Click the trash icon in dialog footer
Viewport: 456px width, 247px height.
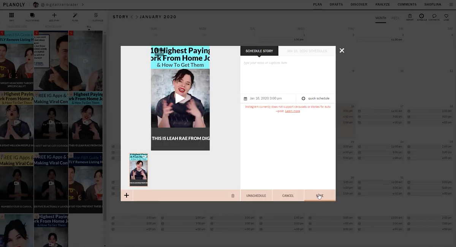click(x=233, y=196)
